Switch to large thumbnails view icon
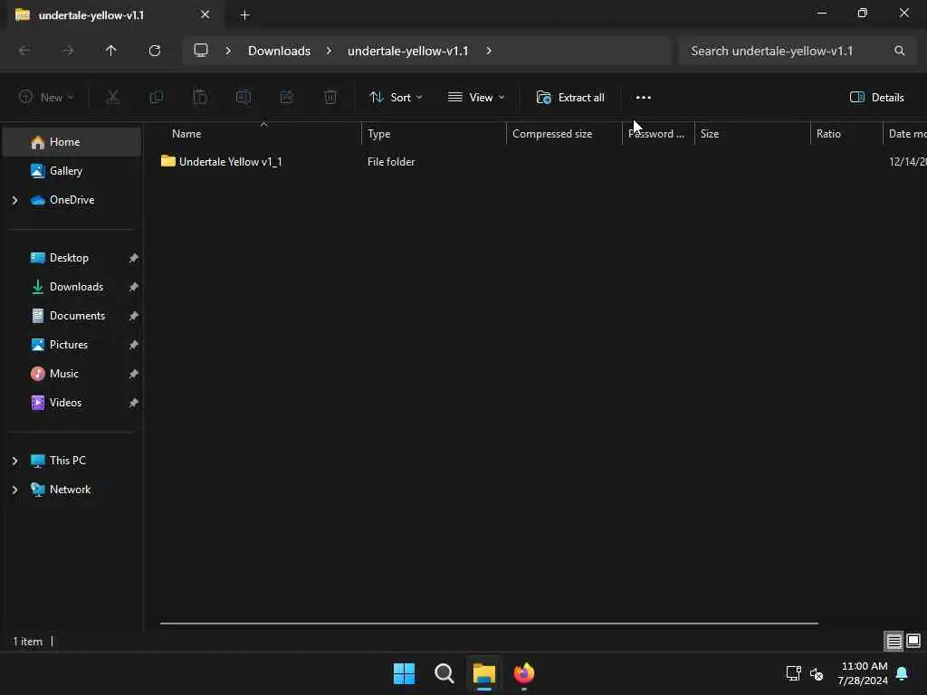Viewport: 927px width, 695px height. pyautogui.click(x=913, y=641)
